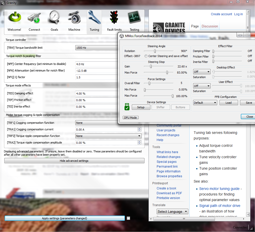The width and height of the screenshot is (255, 232).
Task: Click the NFF Center frequency field
Action: coord(97,64)
